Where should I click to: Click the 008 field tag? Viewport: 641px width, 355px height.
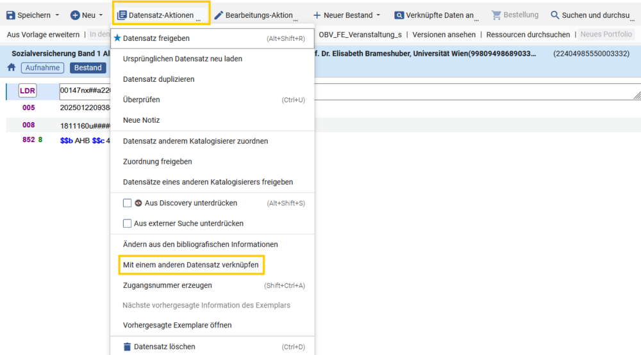(x=29, y=125)
